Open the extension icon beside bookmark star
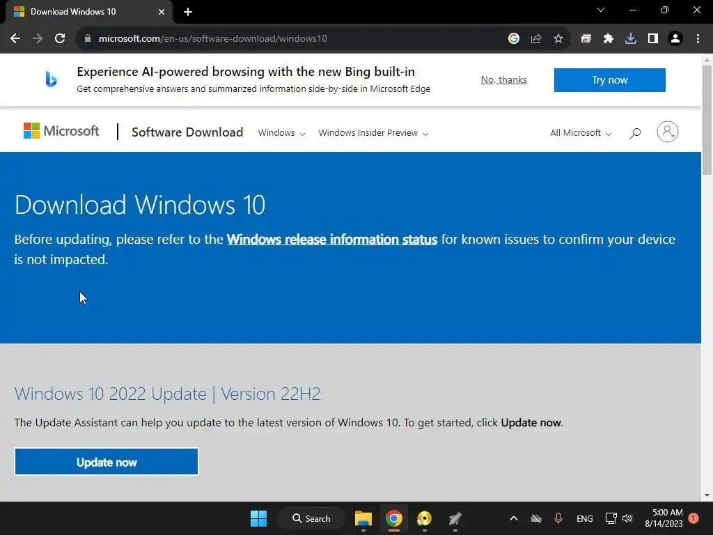This screenshot has width=713, height=535. (x=586, y=39)
